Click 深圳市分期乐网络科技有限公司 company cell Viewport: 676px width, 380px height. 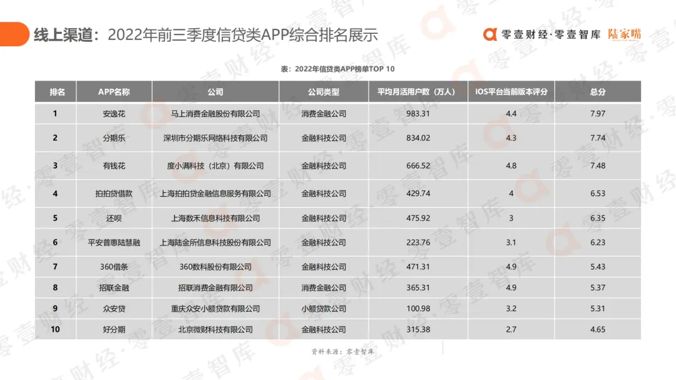[215, 138]
